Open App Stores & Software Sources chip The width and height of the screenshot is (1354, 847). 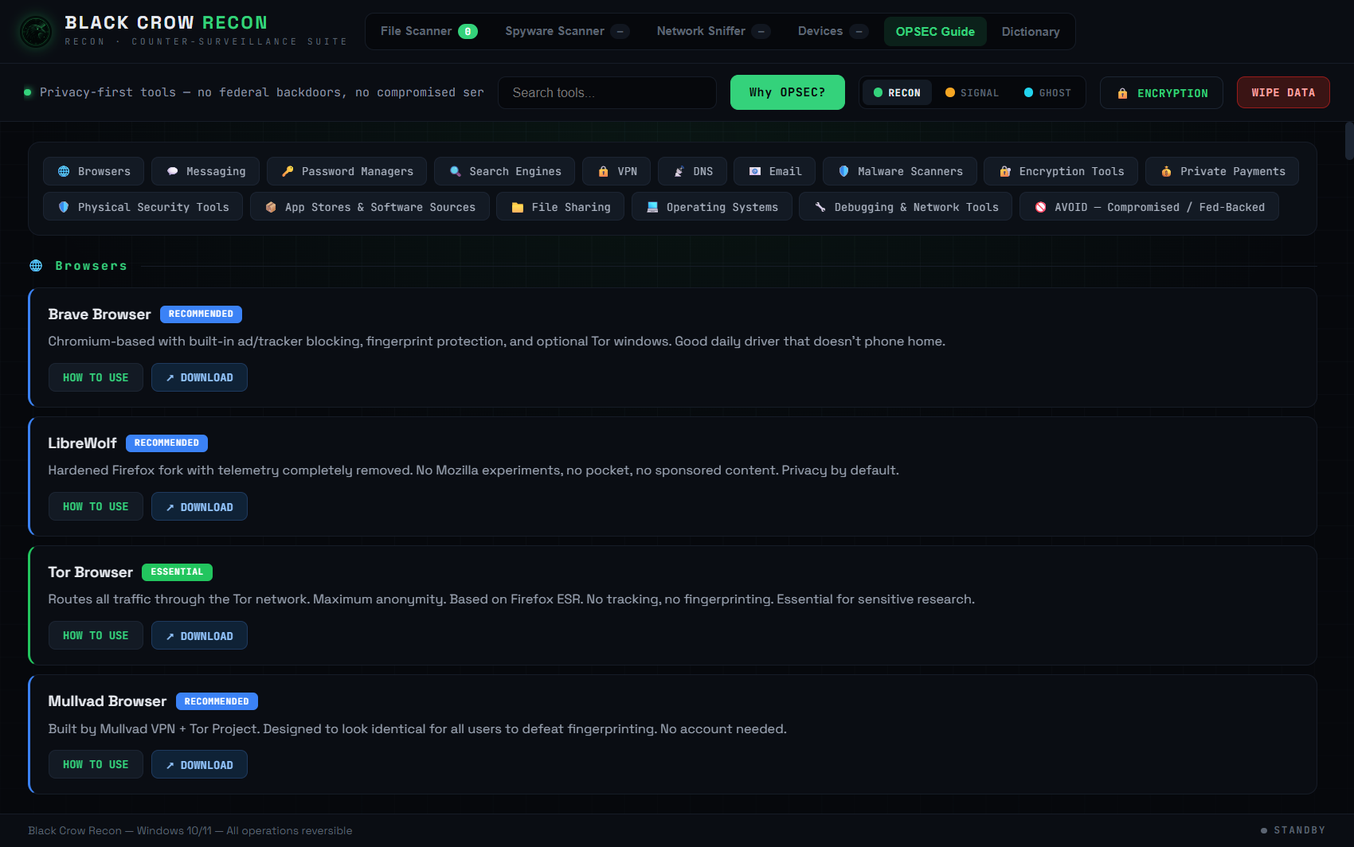pos(370,207)
